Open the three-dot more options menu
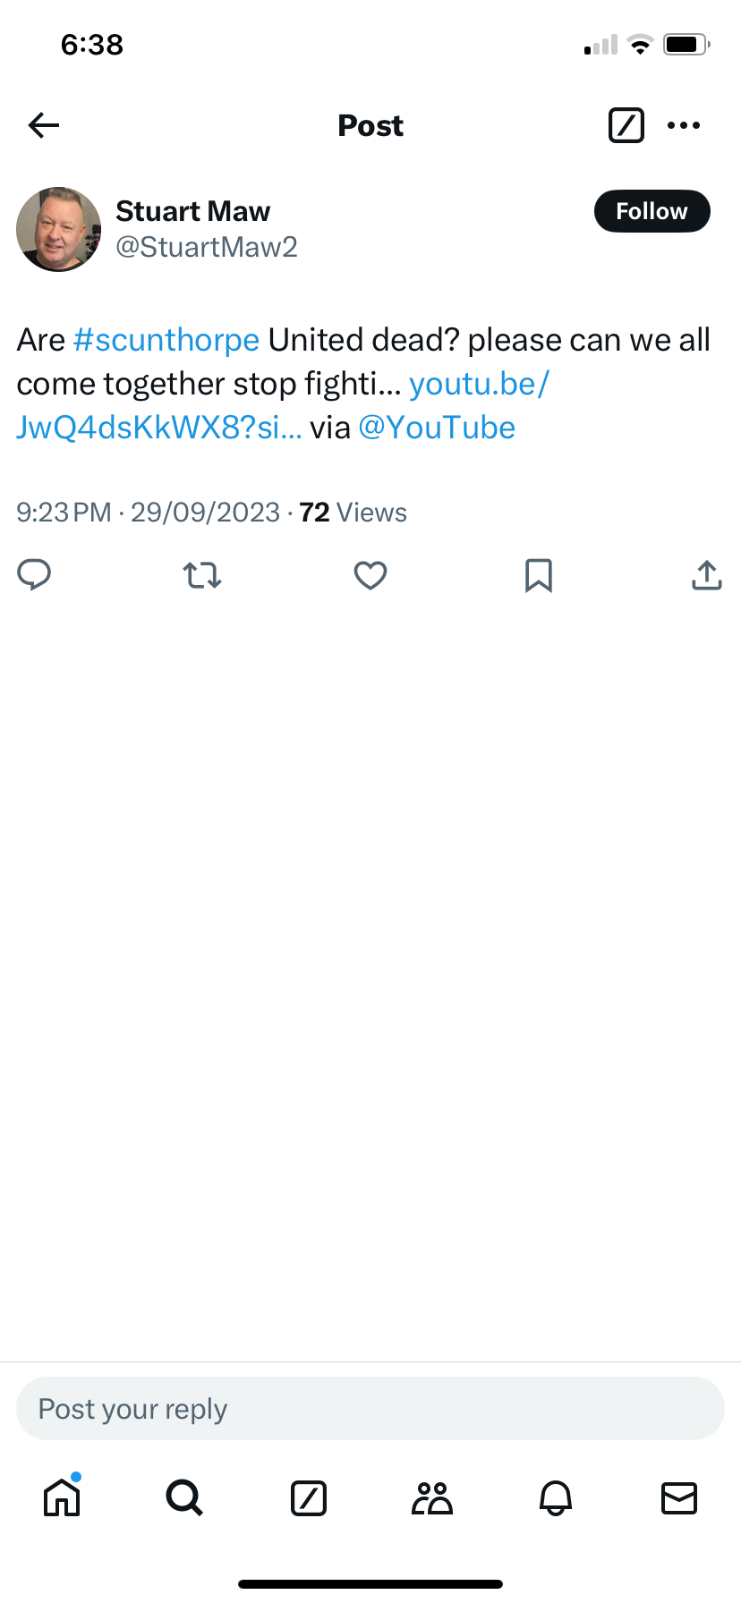The height and width of the screenshot is (1603, 741). click(x=684, y=125)
